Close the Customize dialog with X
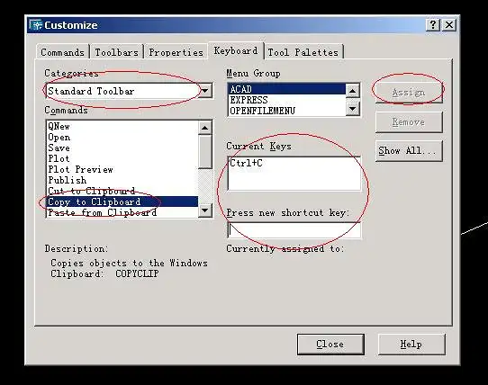488x385 pixels. pyautogui.click(x=449, y=25)
